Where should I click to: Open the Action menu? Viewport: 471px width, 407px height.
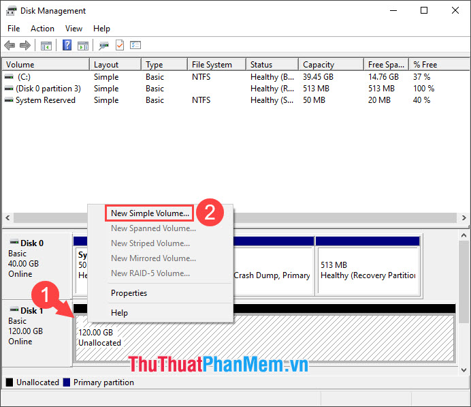42,29
